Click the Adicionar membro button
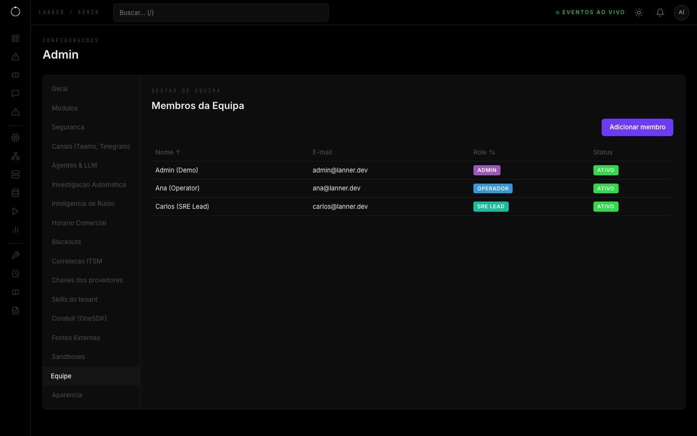This screenshot has width=697, height=436. coord(637,127)
